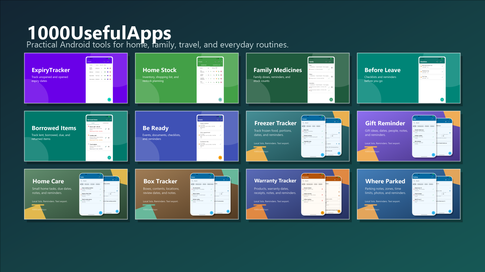Click 'Inventory, shopping list, and restock planning' text
Image resolution: width=485 pixels, height=272 pixels.
161,79
